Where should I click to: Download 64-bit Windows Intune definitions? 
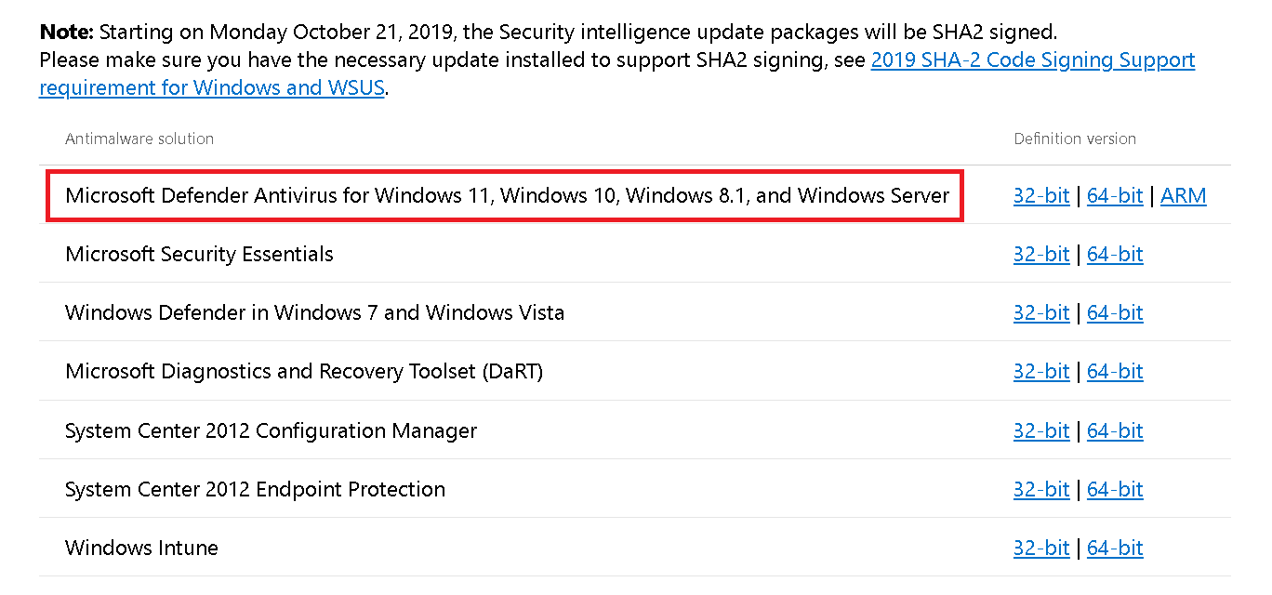click(x=1114, y=549)
